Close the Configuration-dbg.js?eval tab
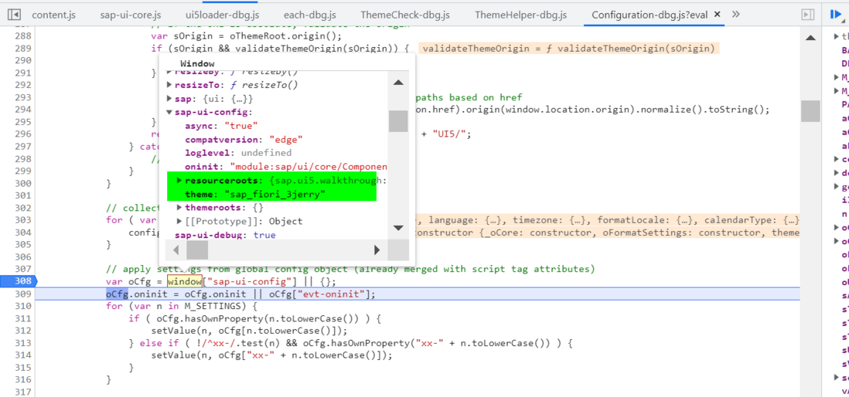Screen dimensions: 849x397 718,15
